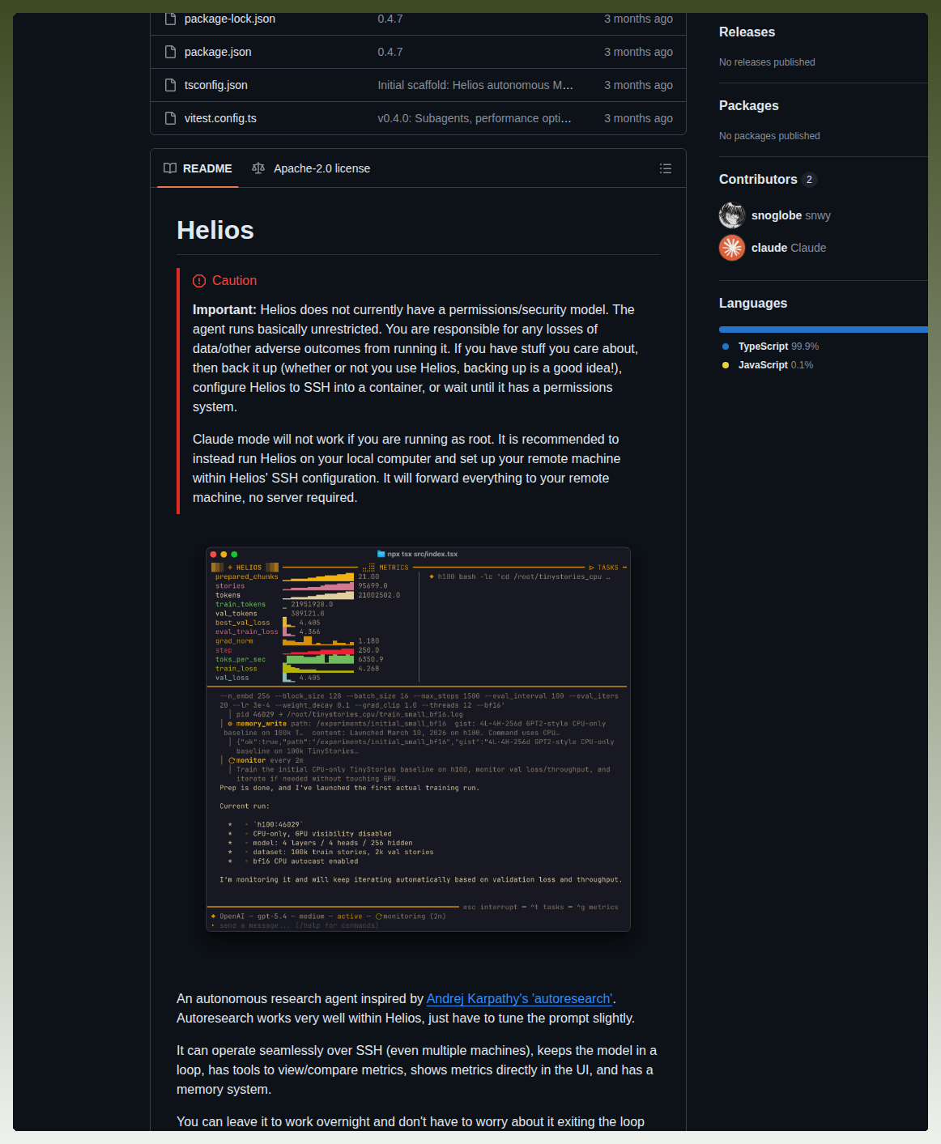Open the tsconfig.json file
The height and width of the screenshot is (1144, 941).
click(215, 85)
